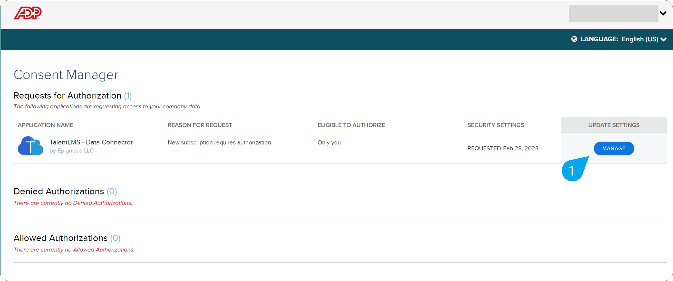
Task: Click the Requests for Authorization heading
Action: [73, 96]
